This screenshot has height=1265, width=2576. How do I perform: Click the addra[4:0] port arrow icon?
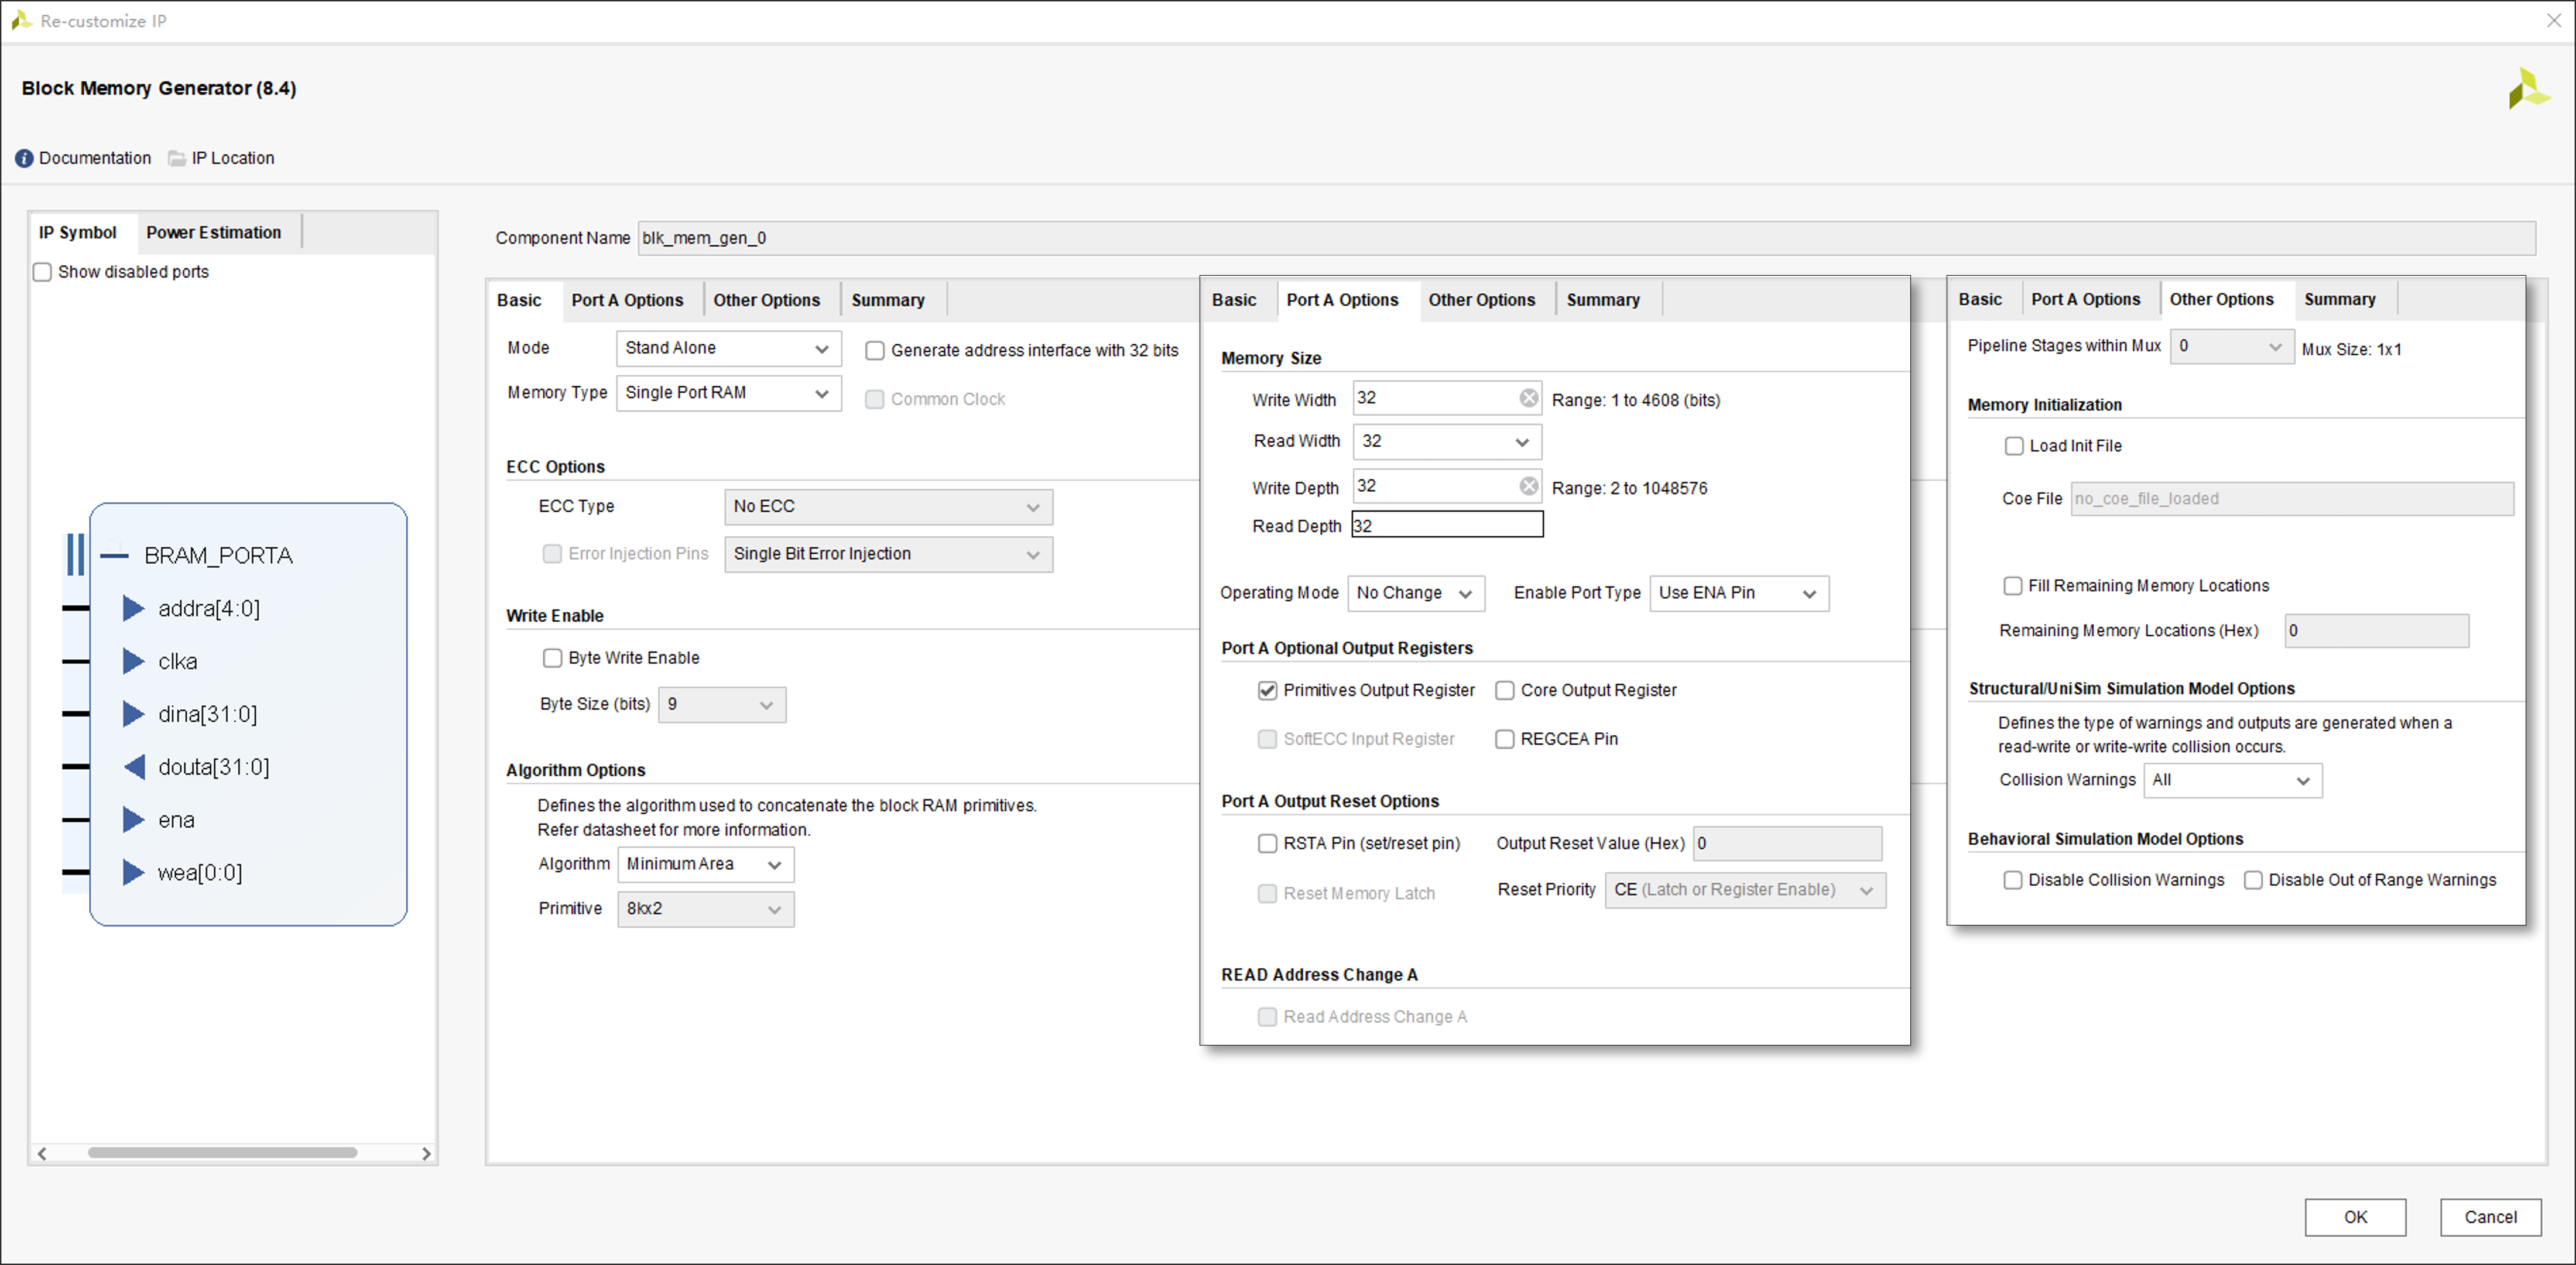(x=133, y=608)
